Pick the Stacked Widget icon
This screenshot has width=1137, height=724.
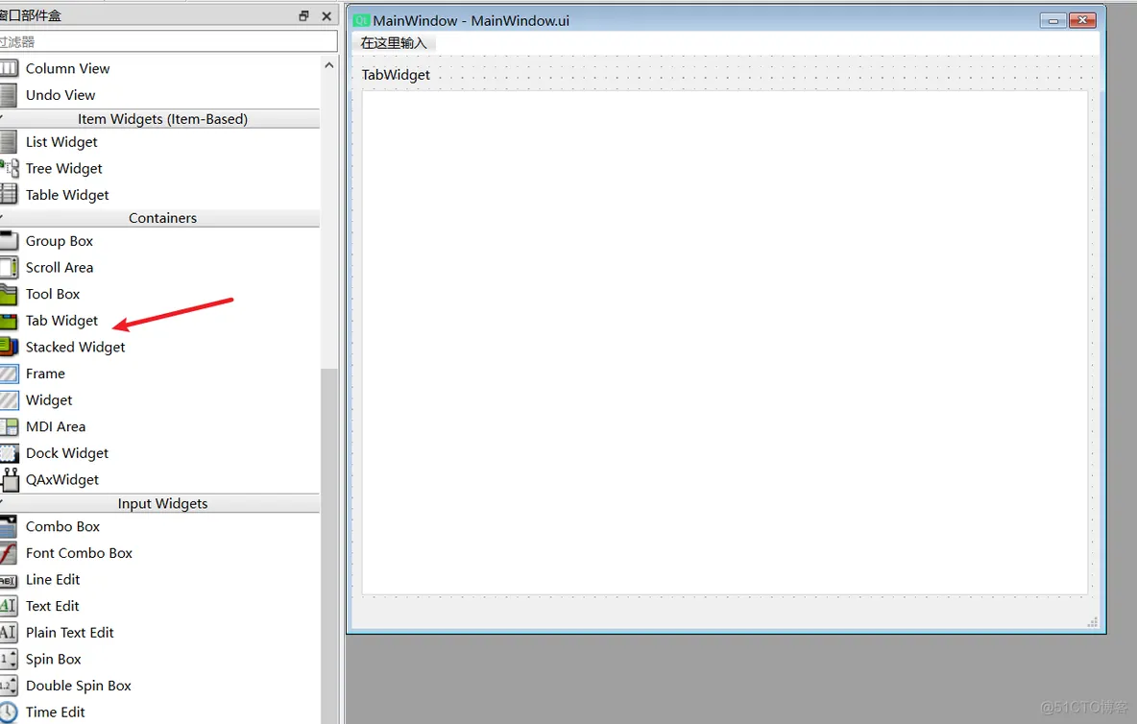[9, 347]
